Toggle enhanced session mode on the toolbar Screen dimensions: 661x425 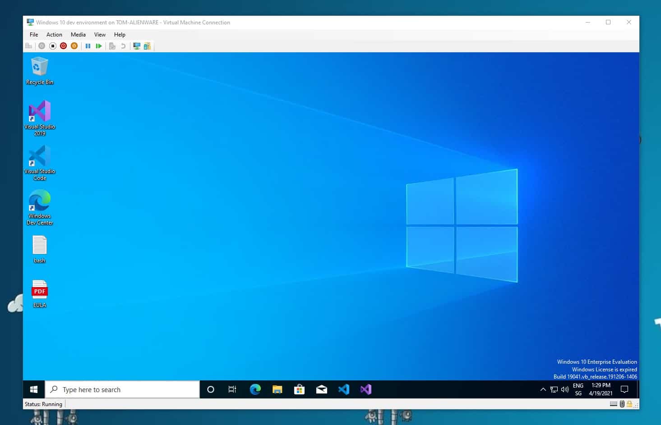pyautogui.click(x=136, y=46)
